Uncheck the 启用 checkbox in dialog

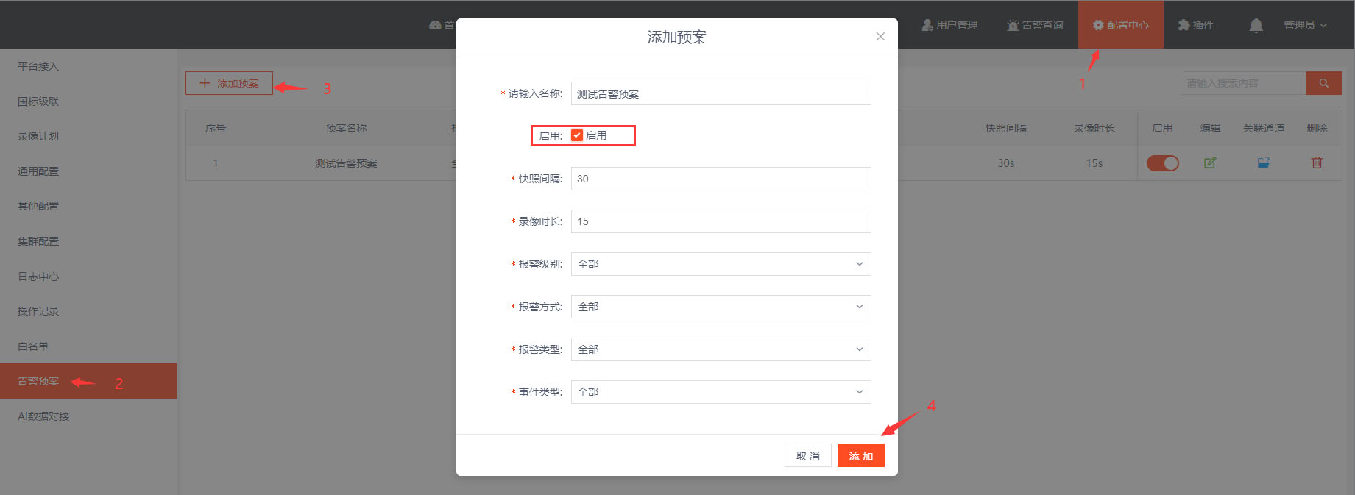pos(577,135)
